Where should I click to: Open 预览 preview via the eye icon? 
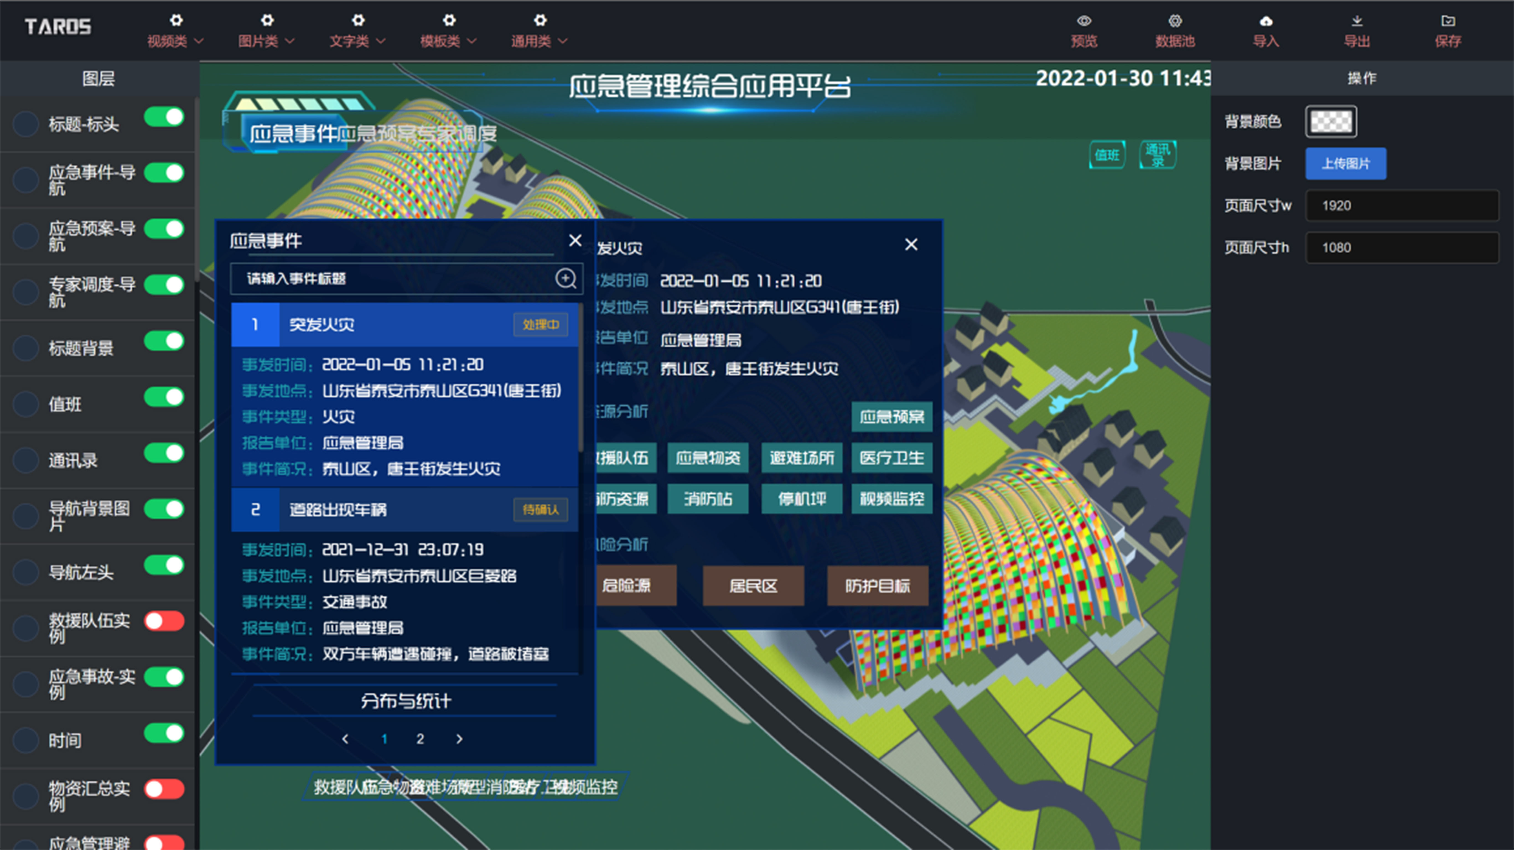pyautogui.click(x=1084, y=21)
